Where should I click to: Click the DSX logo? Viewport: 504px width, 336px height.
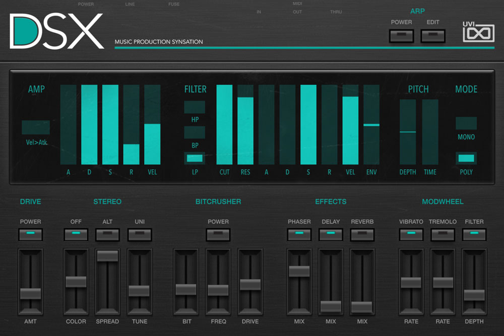click(56, 31)
